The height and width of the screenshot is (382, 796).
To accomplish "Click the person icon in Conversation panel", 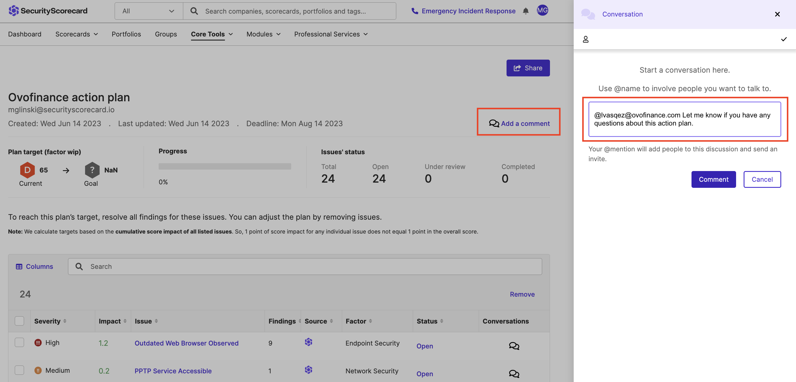I will tap(586, 39).
